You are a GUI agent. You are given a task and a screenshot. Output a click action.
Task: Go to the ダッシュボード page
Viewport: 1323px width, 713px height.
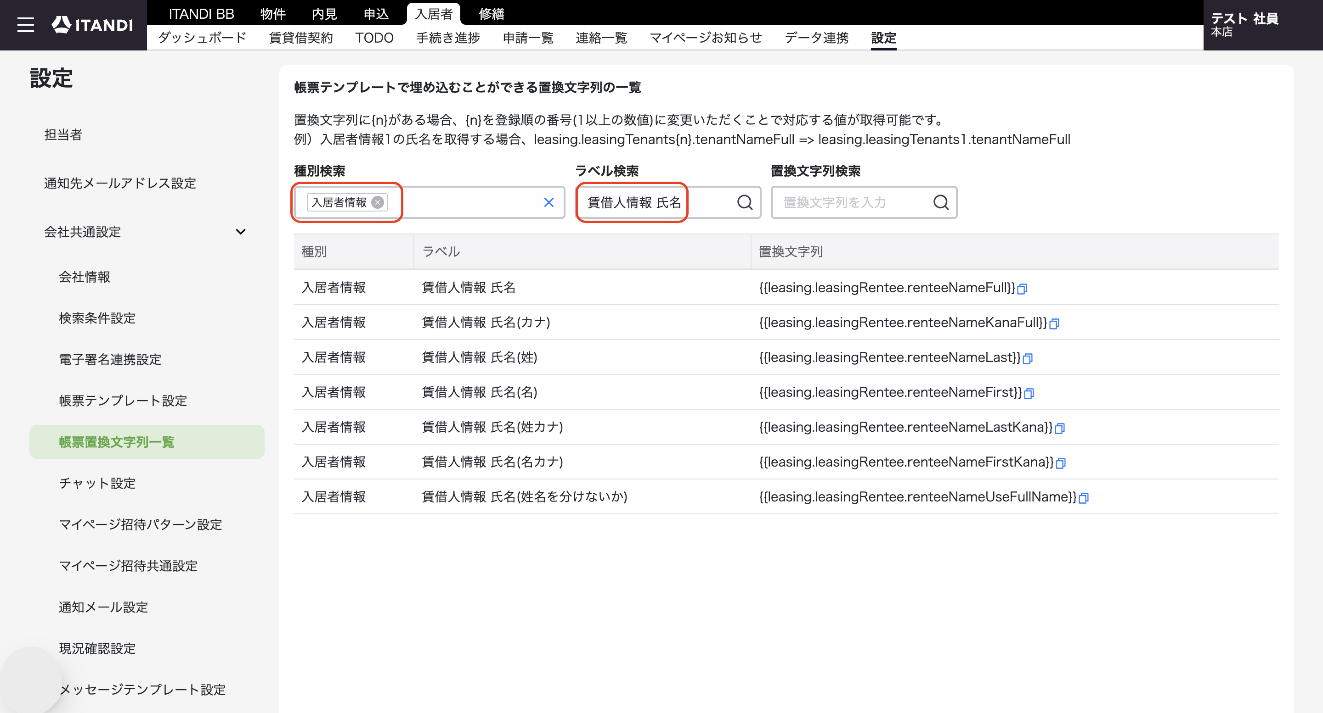coord(202,38)
